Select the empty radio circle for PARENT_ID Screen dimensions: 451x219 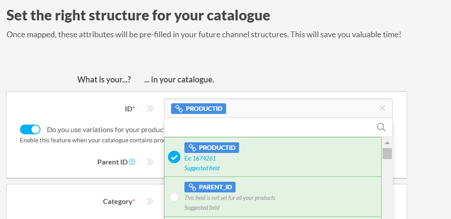(174, 196)
